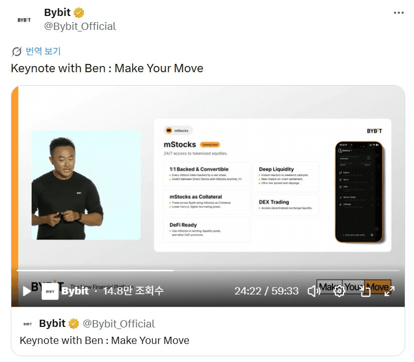
Task: Click the Bybit profile avatar beside the header name
Action: point(24,20)
